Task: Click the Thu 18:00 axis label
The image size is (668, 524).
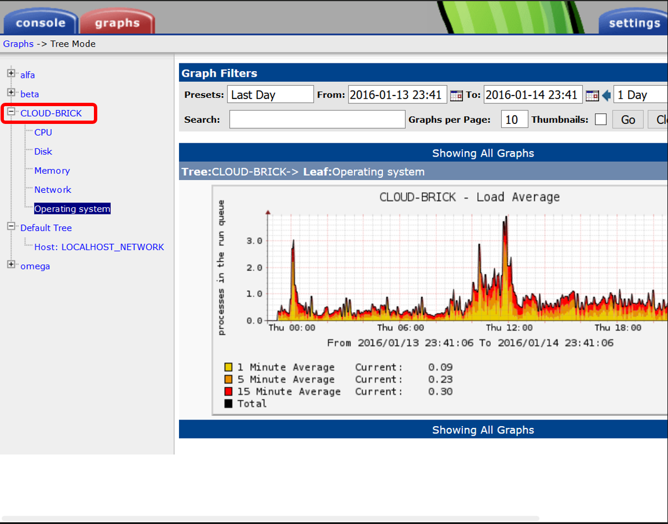Action: [x=618, y=328]
